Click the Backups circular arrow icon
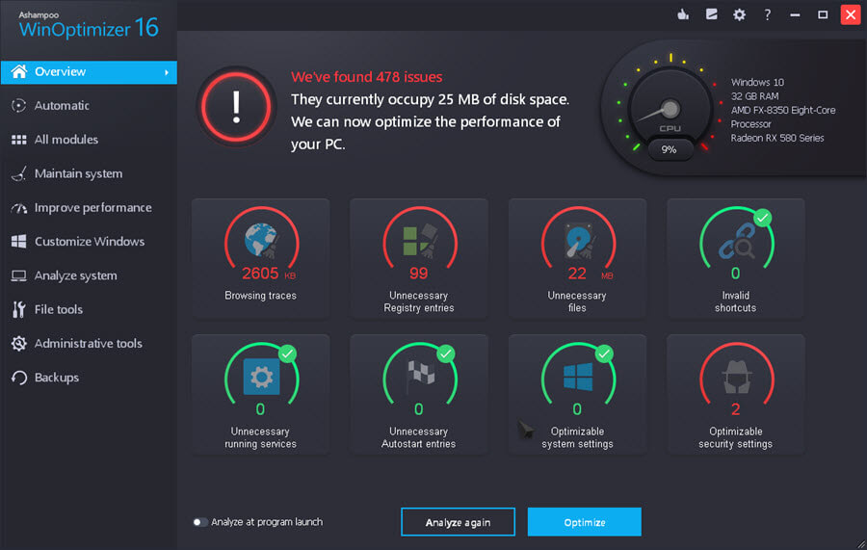 (x=19, y=378)
